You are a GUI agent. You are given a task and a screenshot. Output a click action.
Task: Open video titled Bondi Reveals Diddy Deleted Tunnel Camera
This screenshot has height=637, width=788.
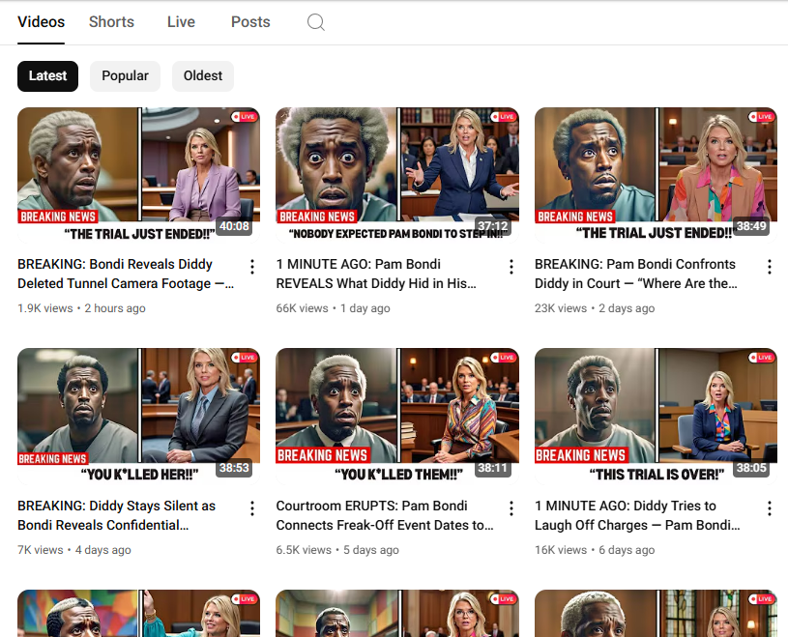click(115, 274)
